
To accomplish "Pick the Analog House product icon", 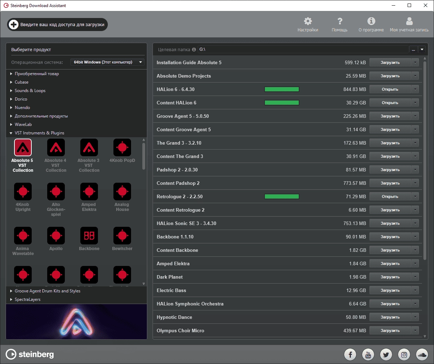I will point(122,192).
